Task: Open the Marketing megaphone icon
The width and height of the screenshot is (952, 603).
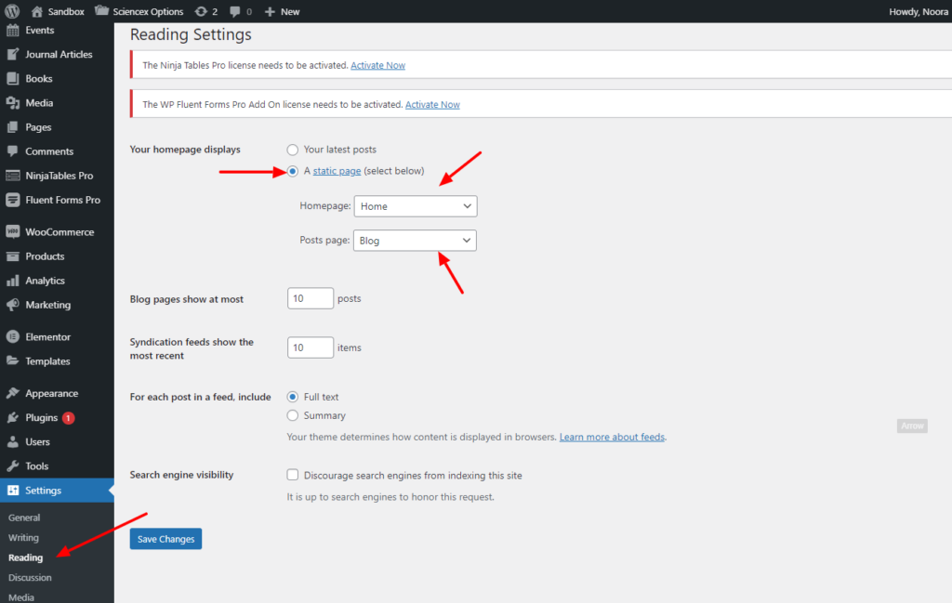Action: coord(13,305)
